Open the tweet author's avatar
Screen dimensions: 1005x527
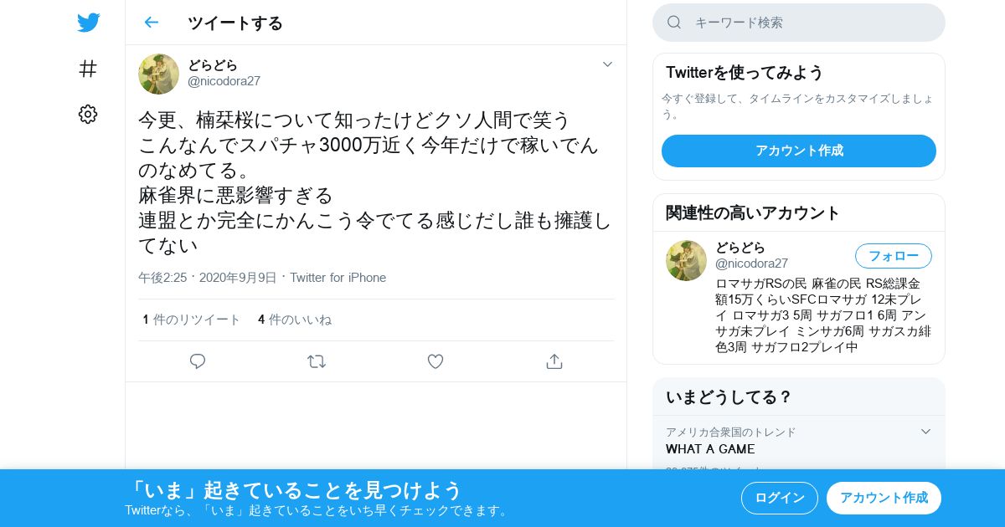pos(159,74)
